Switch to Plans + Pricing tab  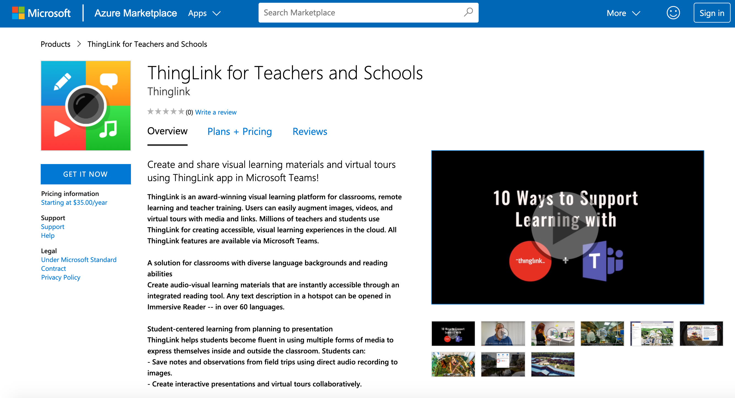click(240, 131)
